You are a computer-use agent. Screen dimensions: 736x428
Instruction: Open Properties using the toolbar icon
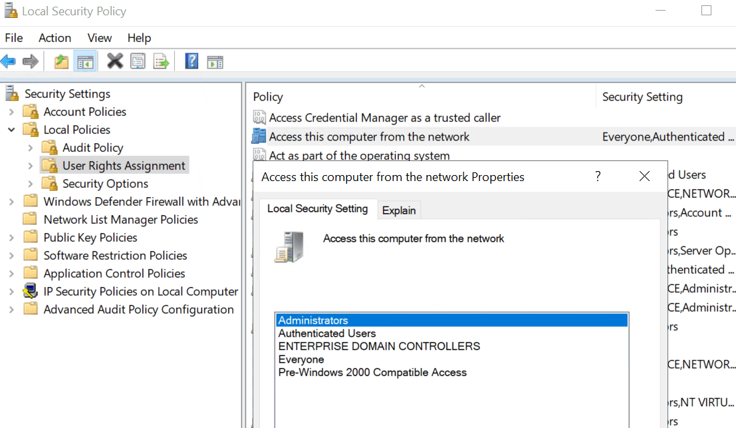pos(138,61)
